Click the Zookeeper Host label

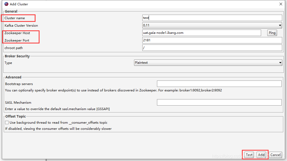tap(17, 33)
